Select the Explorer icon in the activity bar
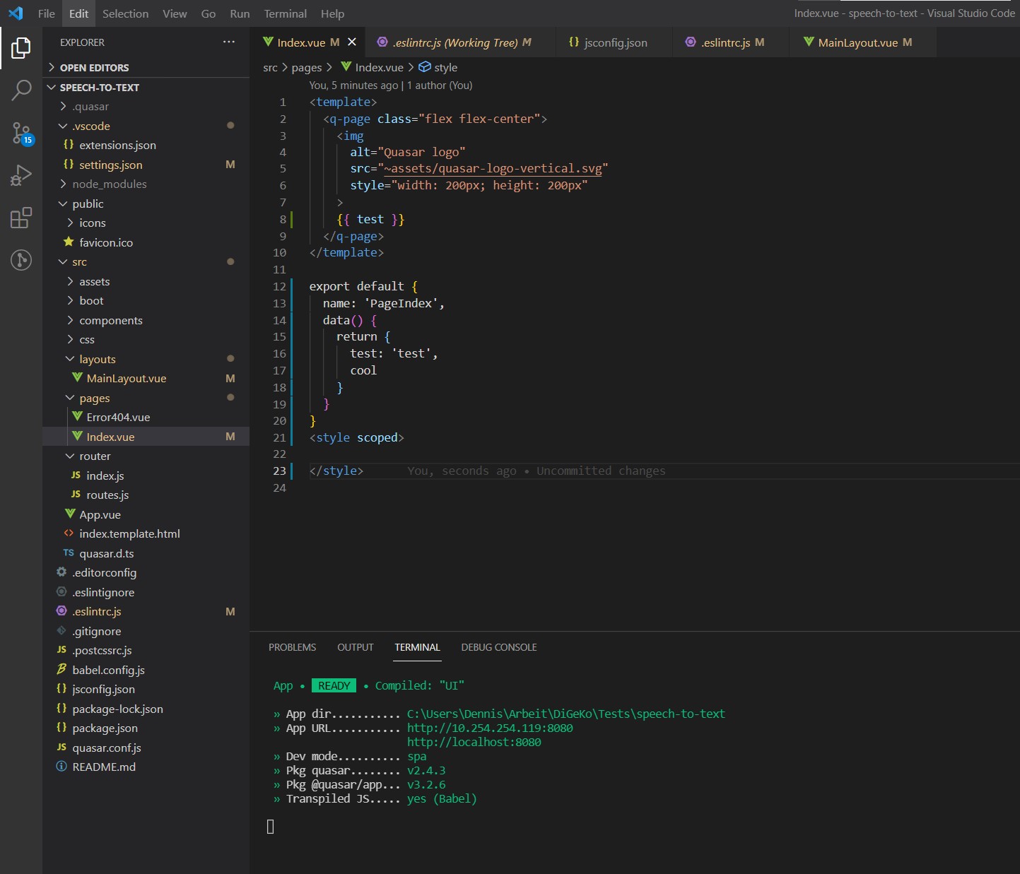The width and height of the screenshot is (1020, 874). pos(21,48)
